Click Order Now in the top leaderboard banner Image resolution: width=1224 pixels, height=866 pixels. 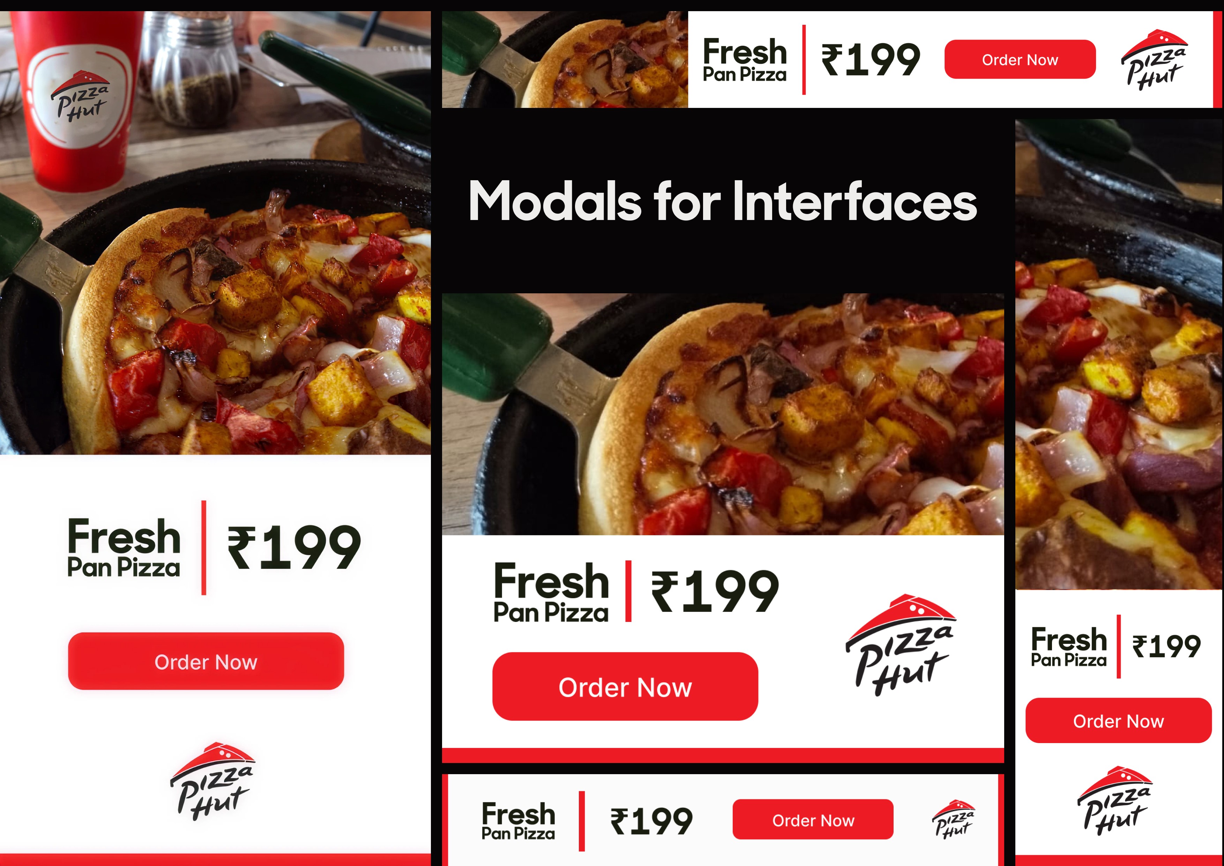(1020, 59)
